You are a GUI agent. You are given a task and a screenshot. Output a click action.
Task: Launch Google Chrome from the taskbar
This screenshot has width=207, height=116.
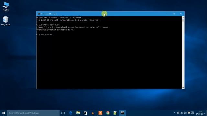(108, 113)
